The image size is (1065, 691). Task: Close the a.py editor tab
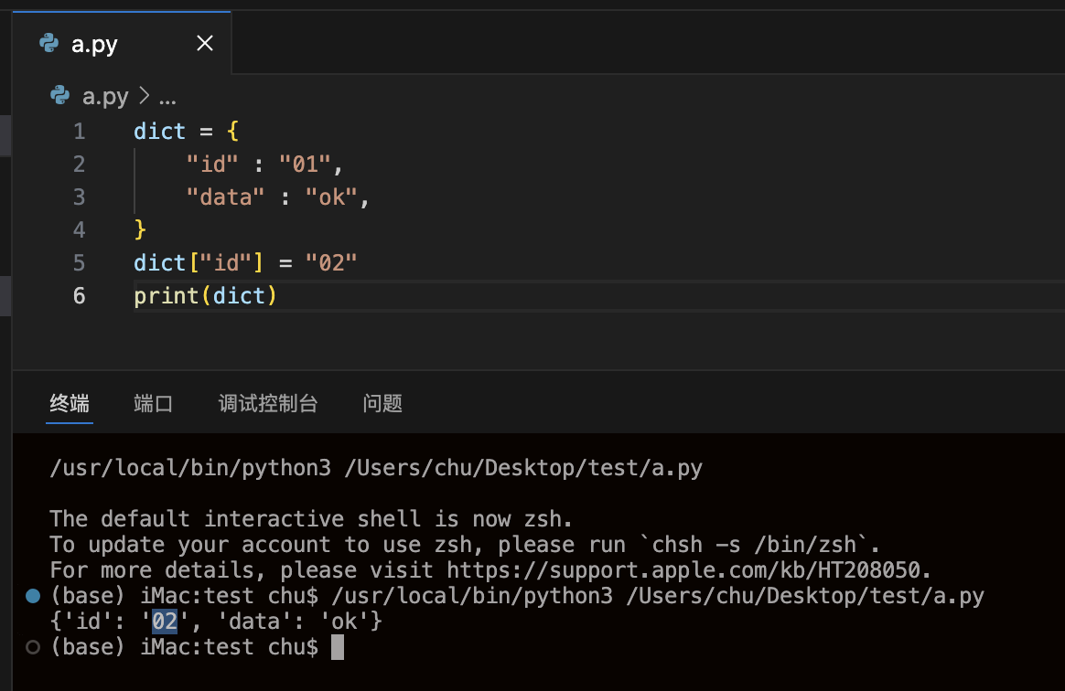click(x=205, y=43)
